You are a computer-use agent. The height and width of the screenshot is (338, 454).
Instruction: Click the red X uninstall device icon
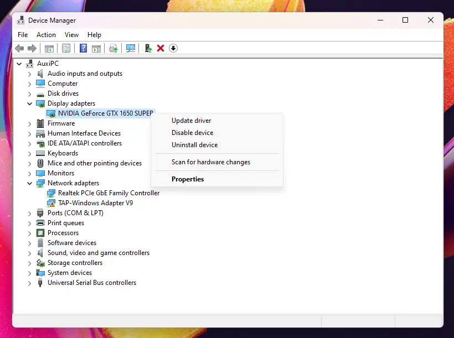161,48
